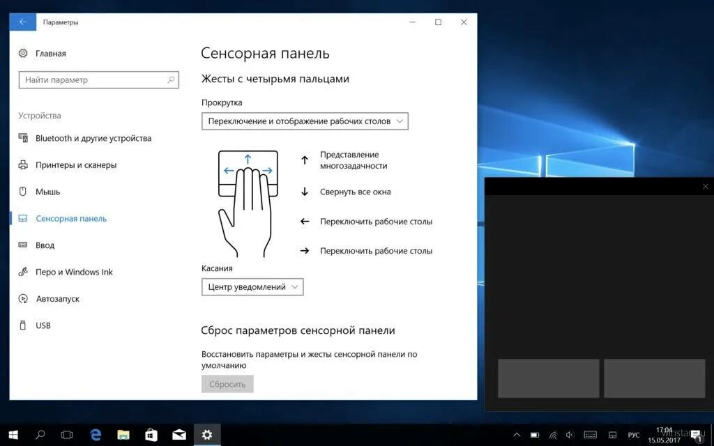
Task: Open the volume control in system tray
Action: (x=569, y=435)
